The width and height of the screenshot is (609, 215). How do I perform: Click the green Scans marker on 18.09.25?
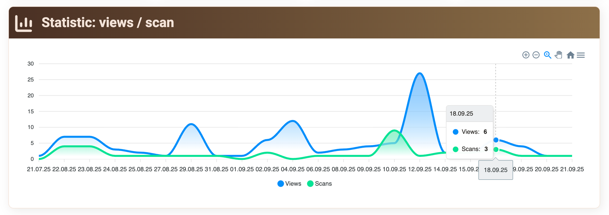pyautogui.click(x=496, y=149)
